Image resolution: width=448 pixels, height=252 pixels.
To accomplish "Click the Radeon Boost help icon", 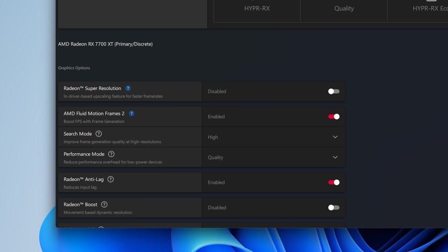I will (104, 205).
